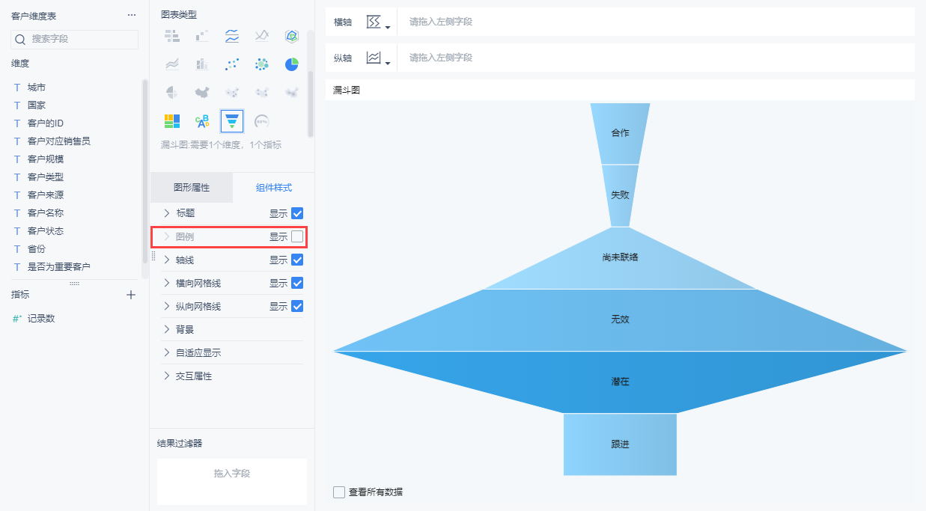
Task: Open the 客户维度表 more options menu
Action: 132,15
